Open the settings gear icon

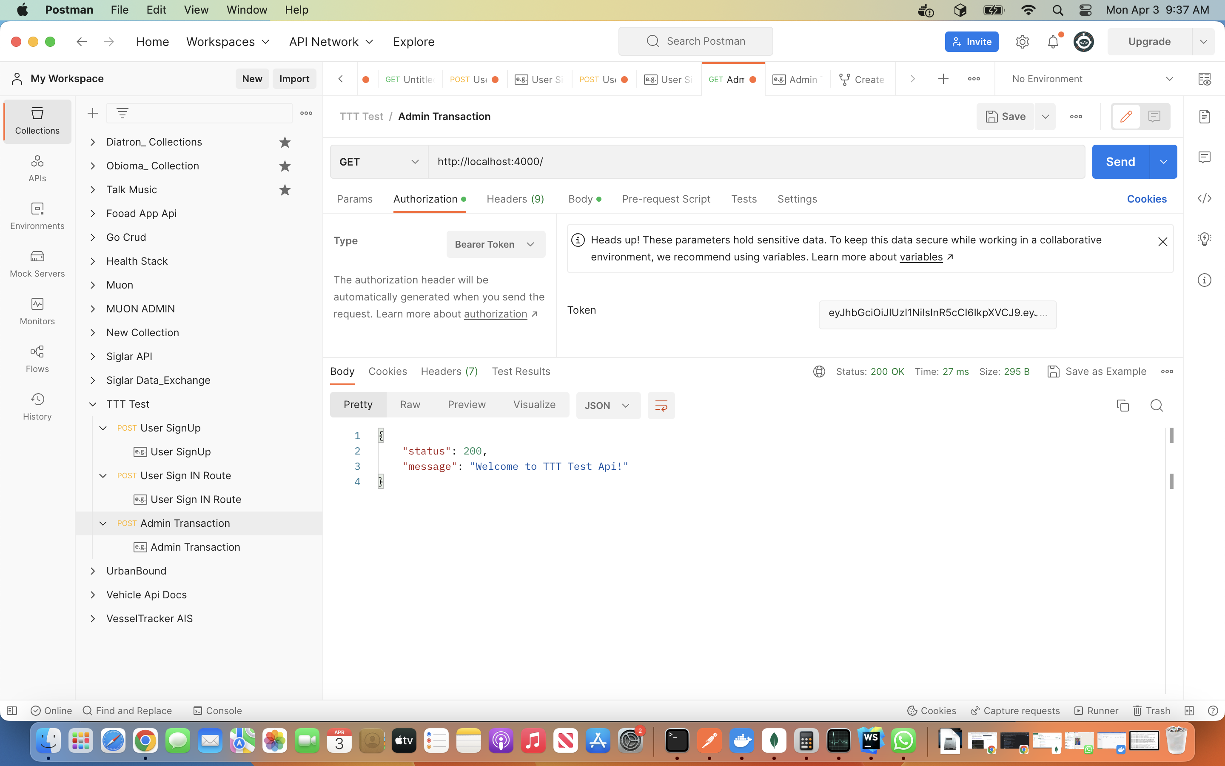[x=1022, y=42]
